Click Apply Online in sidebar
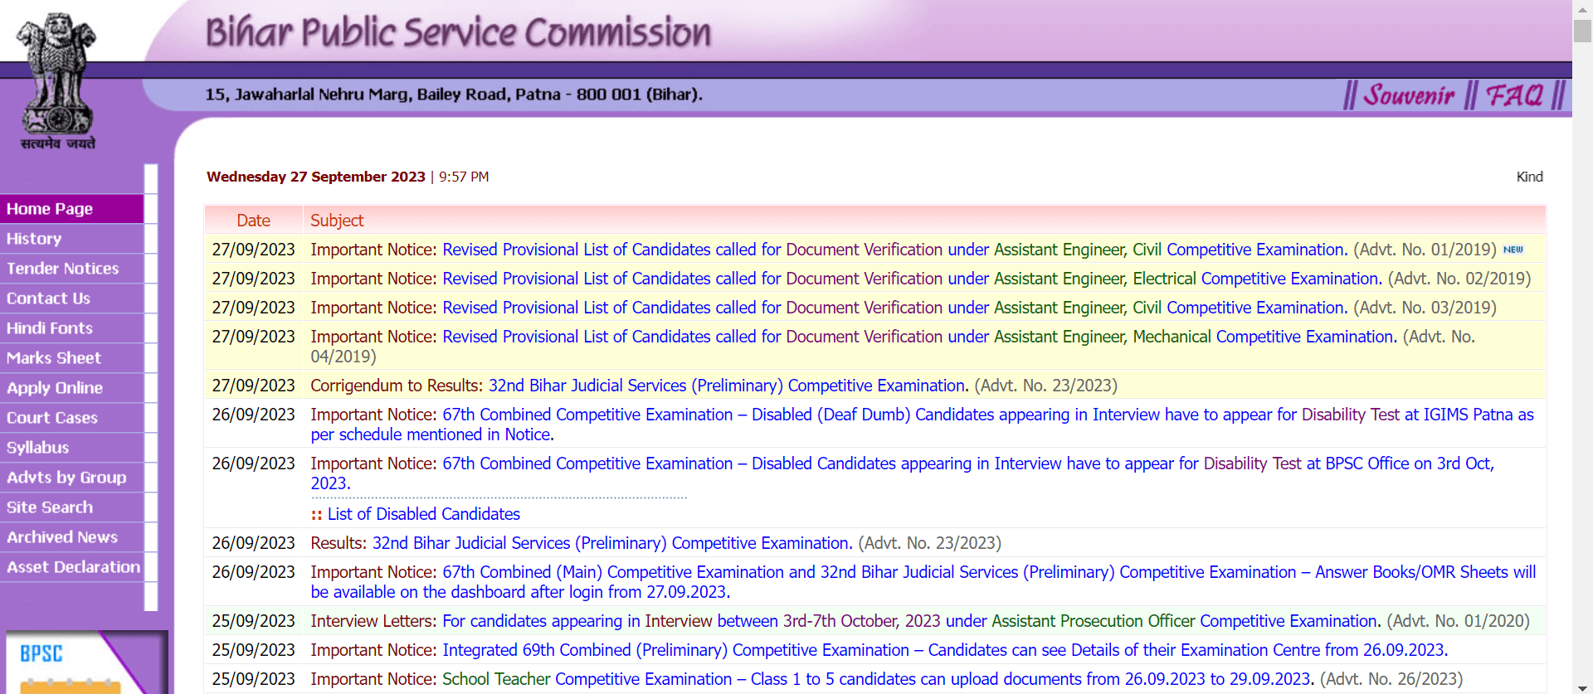The width and height of the screenshot is (1593, 694). [x=55, y=388]
